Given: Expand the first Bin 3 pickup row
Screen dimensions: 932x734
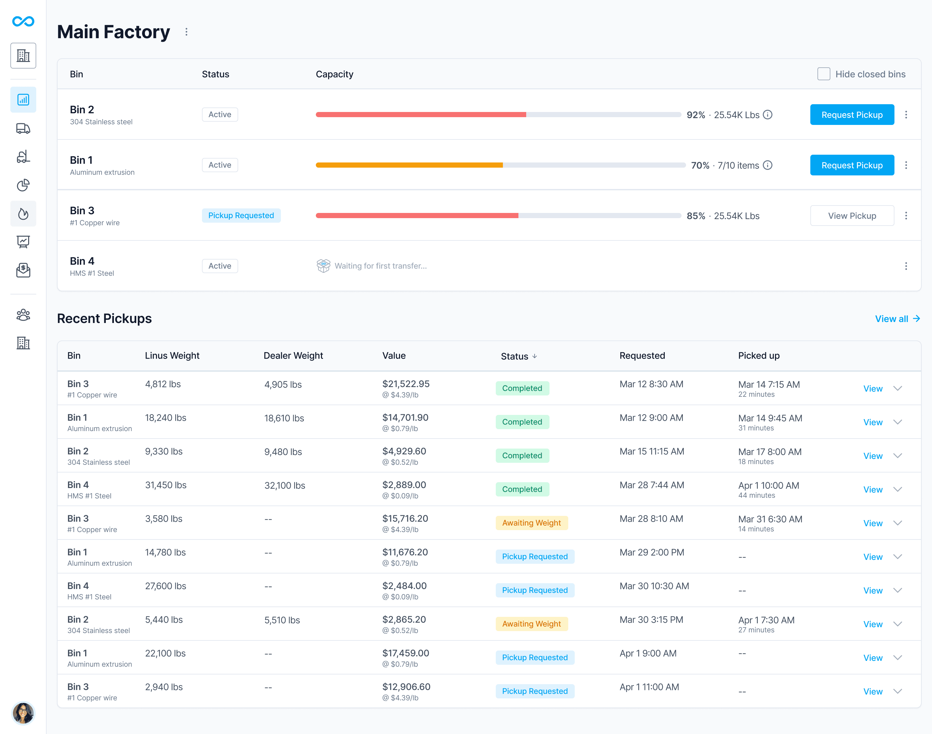Looking at the screenshot, I should [x=897, y=388].
